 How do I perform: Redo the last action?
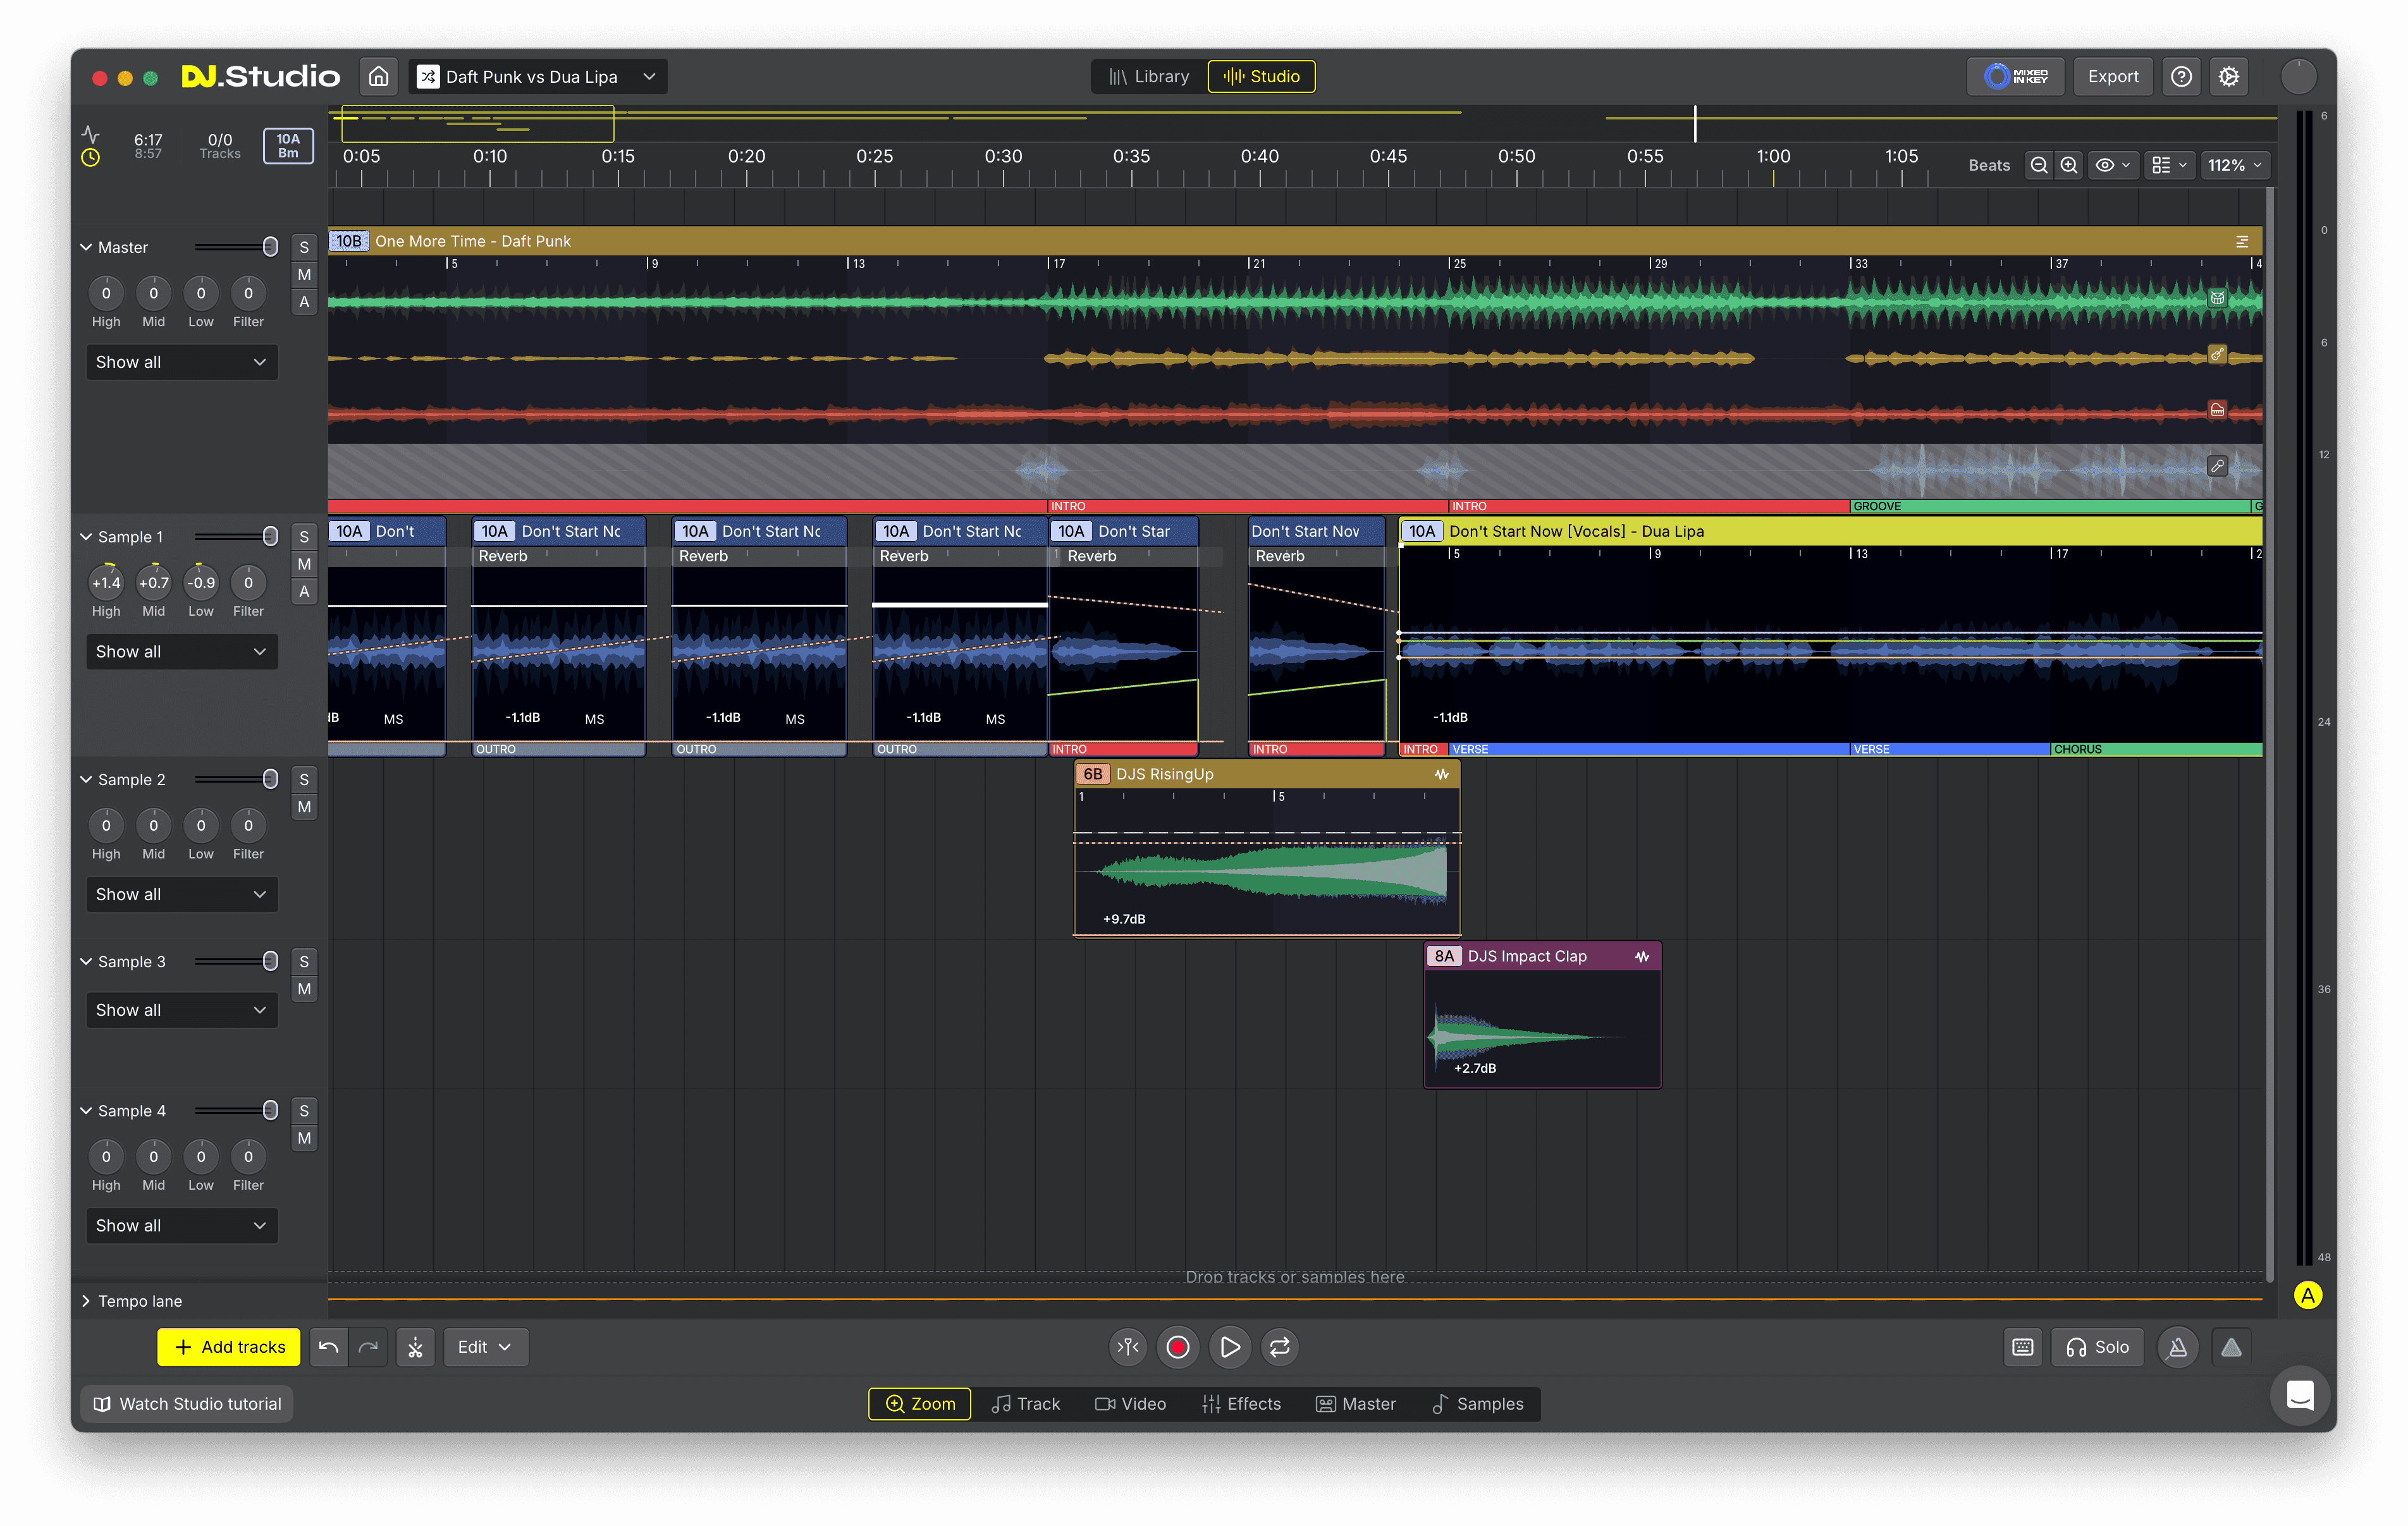tap(368, 1347)
